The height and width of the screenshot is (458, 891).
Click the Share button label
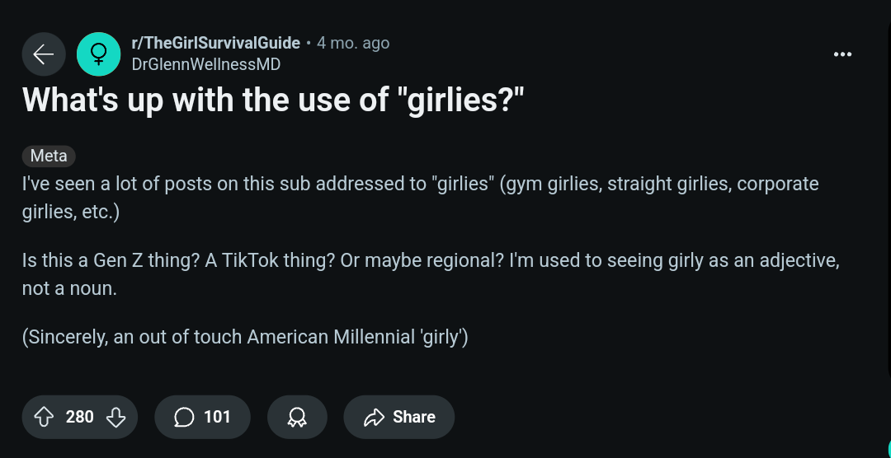pyautogui.click(x=413, y=417)
